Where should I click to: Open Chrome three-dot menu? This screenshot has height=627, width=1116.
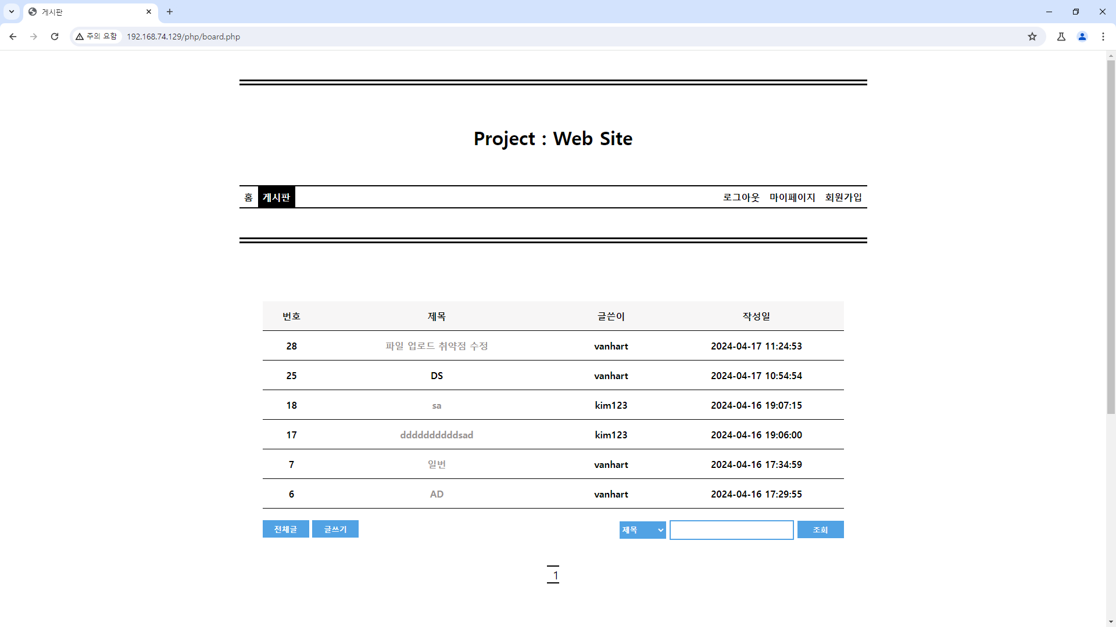(x=1103, y=37)
